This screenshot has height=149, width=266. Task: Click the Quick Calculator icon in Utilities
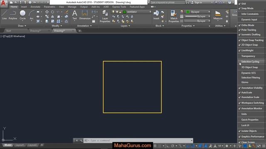227,21
